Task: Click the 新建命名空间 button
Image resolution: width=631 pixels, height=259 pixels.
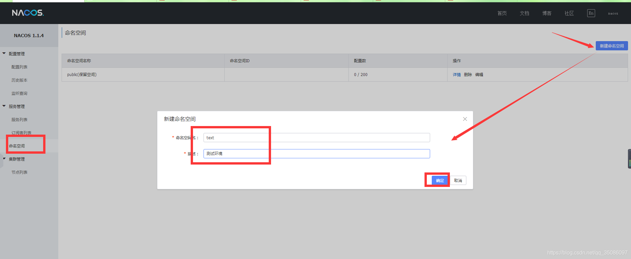Action: coord(612,46)
